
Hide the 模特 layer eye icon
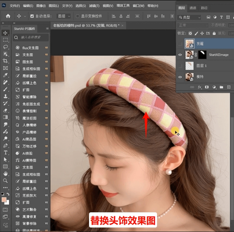pyautogui.click(x=180, y=77)
